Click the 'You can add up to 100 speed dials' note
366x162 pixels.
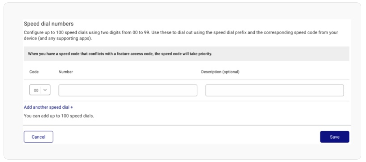point(59,116)
